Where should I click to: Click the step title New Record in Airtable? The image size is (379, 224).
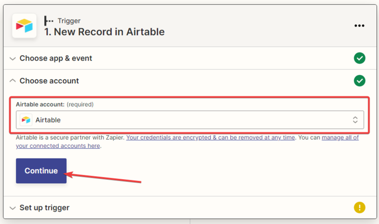point(104,32)
